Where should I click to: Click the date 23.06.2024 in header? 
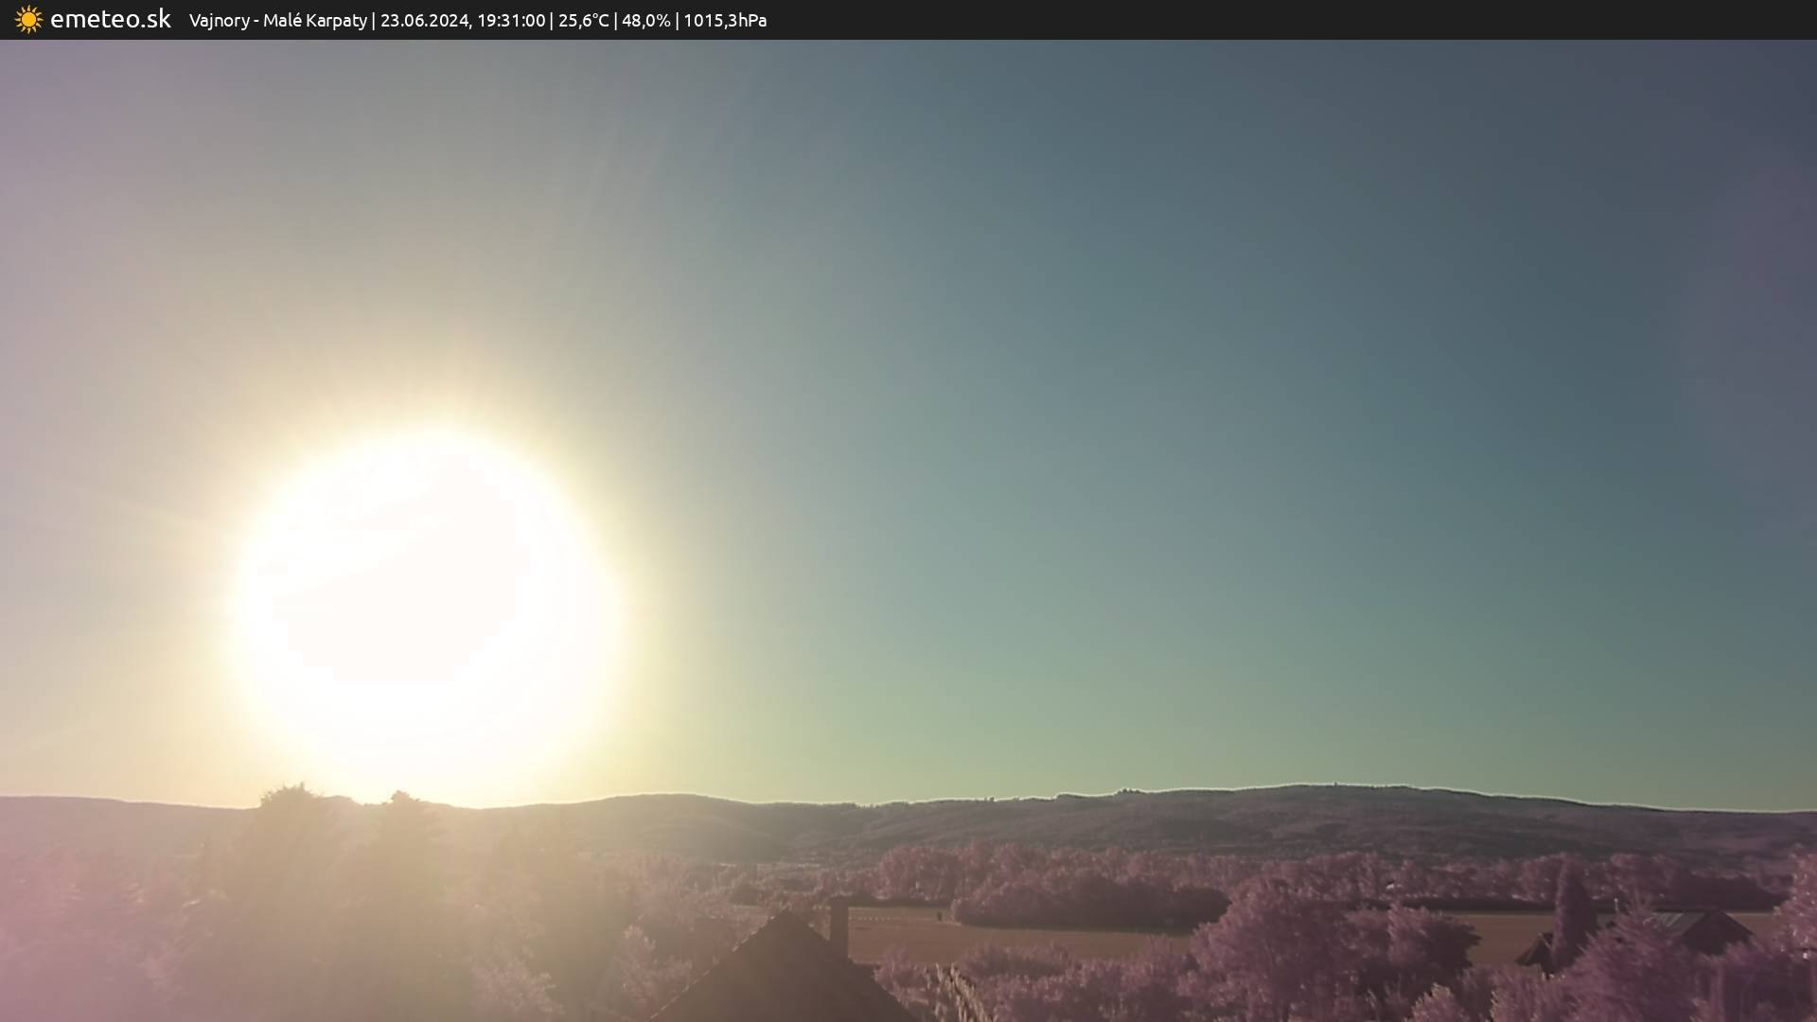(x=424, y=20)
